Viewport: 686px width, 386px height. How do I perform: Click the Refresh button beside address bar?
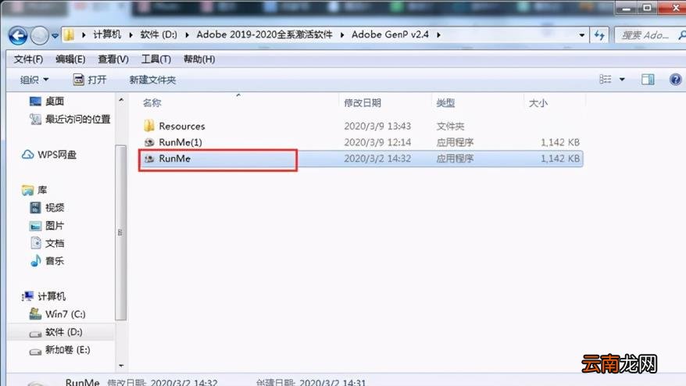coord(599,35)
